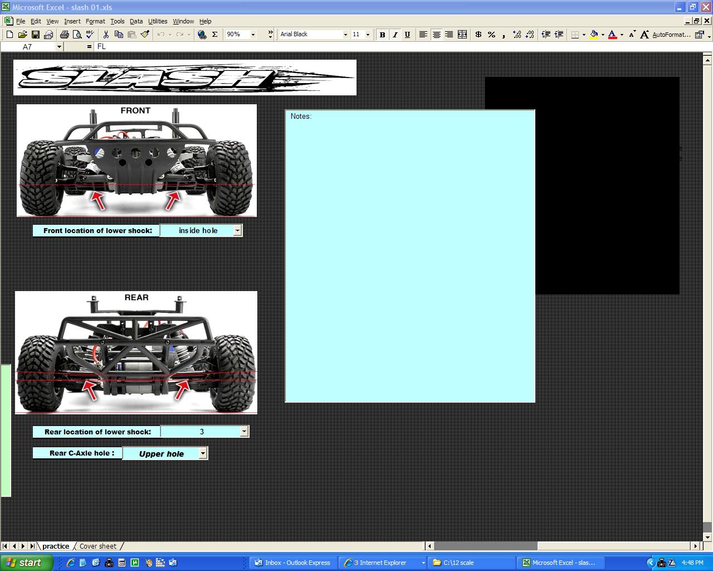Open Print Preview
Viewport: 713px width, 571px height.
point(77,35)
